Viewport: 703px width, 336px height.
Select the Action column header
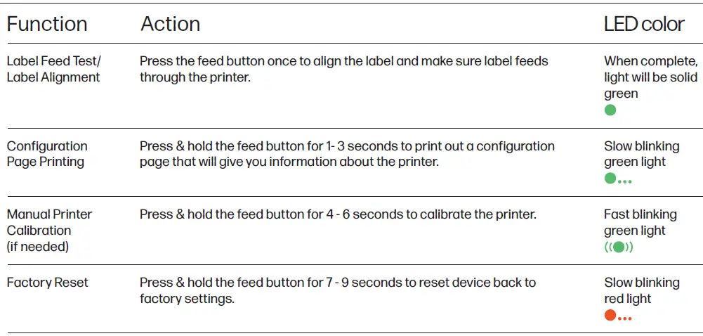[170, 24]
